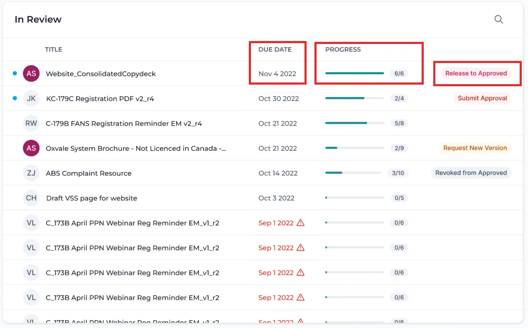Click the AS avatar for Website_ConsolidatedCopydeck
This screenshot has width=528, height=328.
pyautogui.click(x=31, y=73)
